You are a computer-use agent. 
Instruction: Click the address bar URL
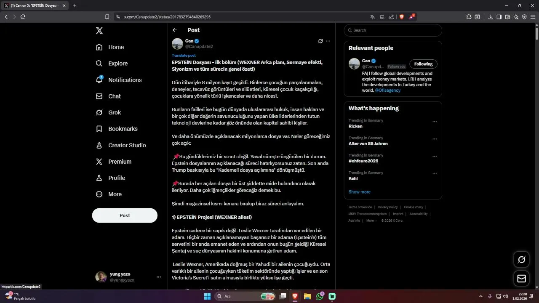[x=167, y=17]
